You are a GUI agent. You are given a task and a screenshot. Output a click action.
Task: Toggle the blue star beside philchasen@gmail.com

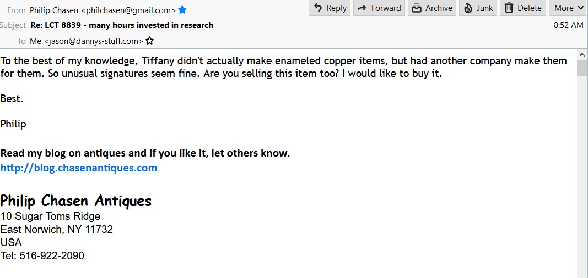(182, 10)
